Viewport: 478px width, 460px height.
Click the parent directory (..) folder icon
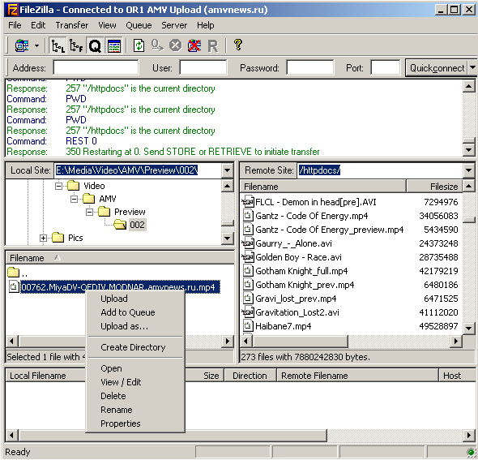coord(14,272)
